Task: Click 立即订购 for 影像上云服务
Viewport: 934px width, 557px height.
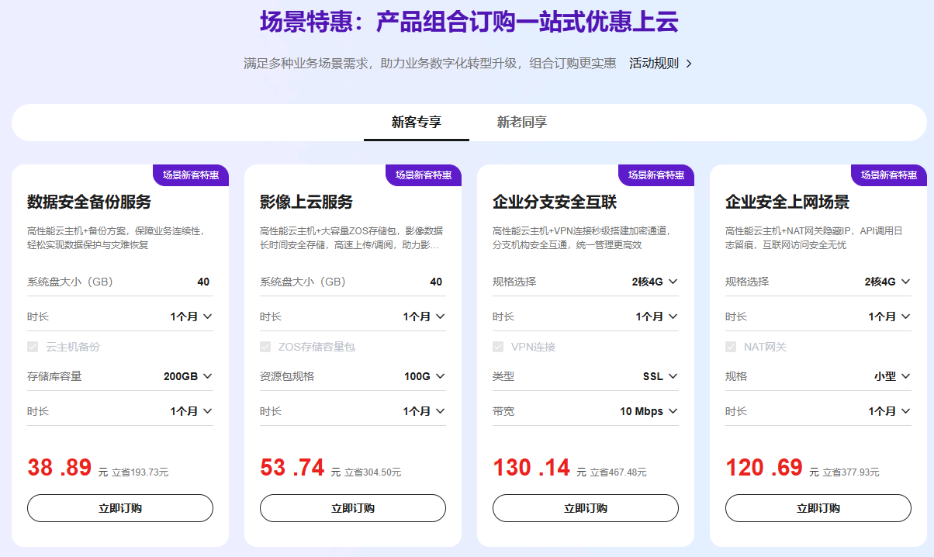Action: tap(353, 508)
